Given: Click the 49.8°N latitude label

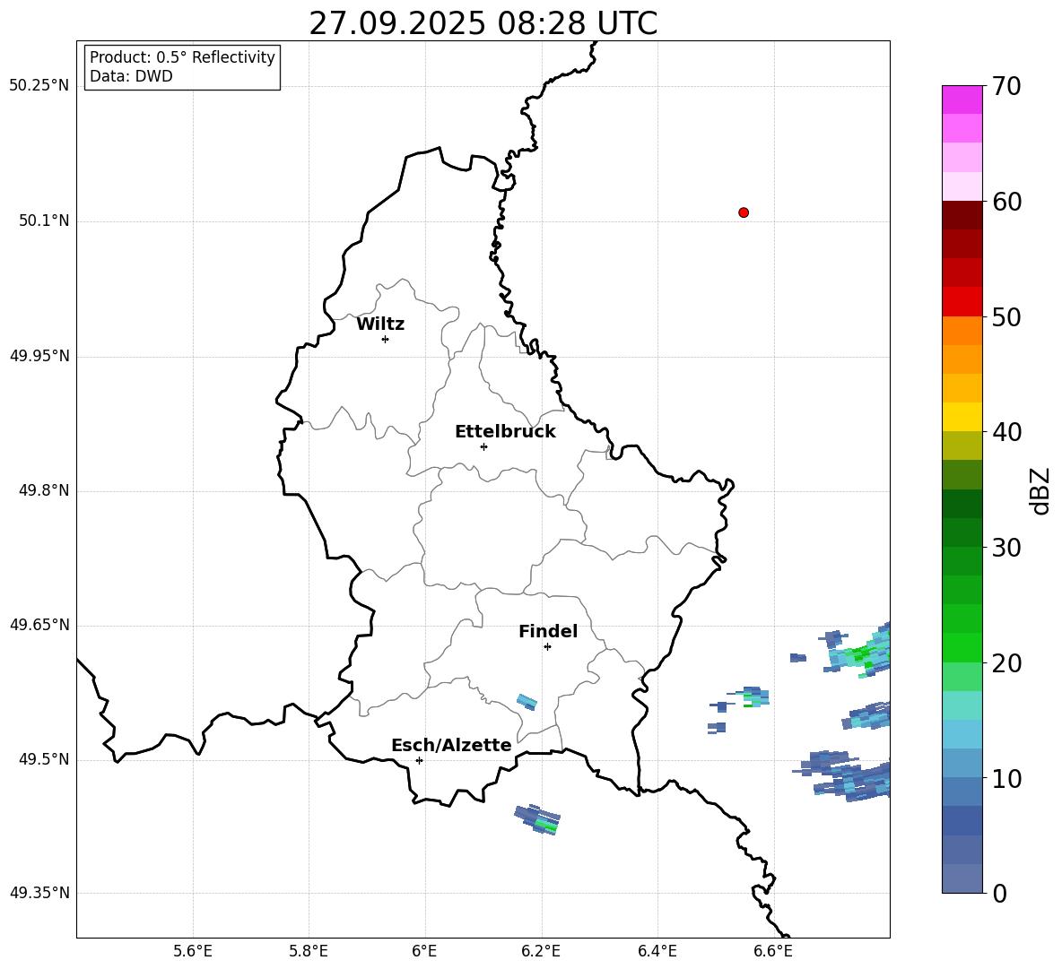Looking at the screenshot, I should click(44, 490).
